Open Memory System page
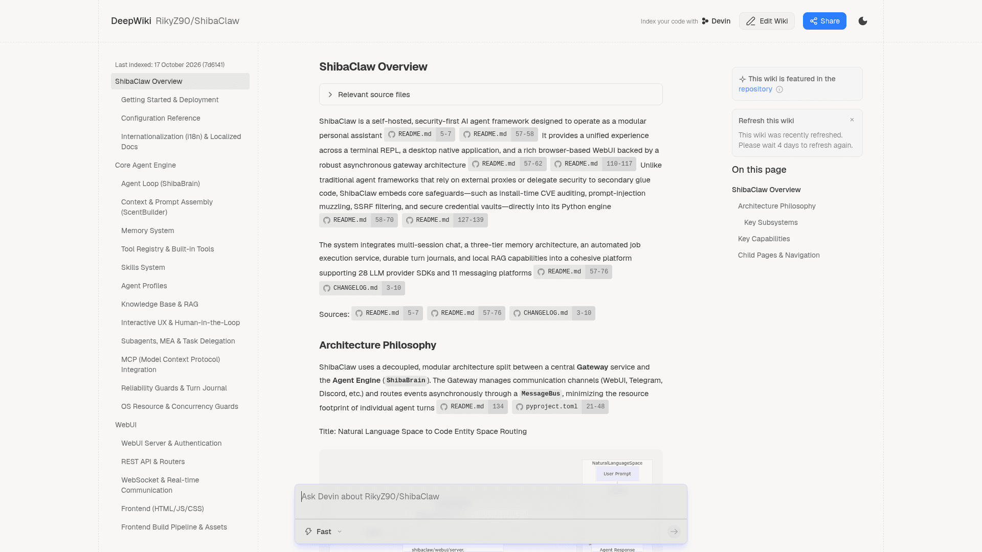This screenshot has height=552, width=982. point(148,231)
